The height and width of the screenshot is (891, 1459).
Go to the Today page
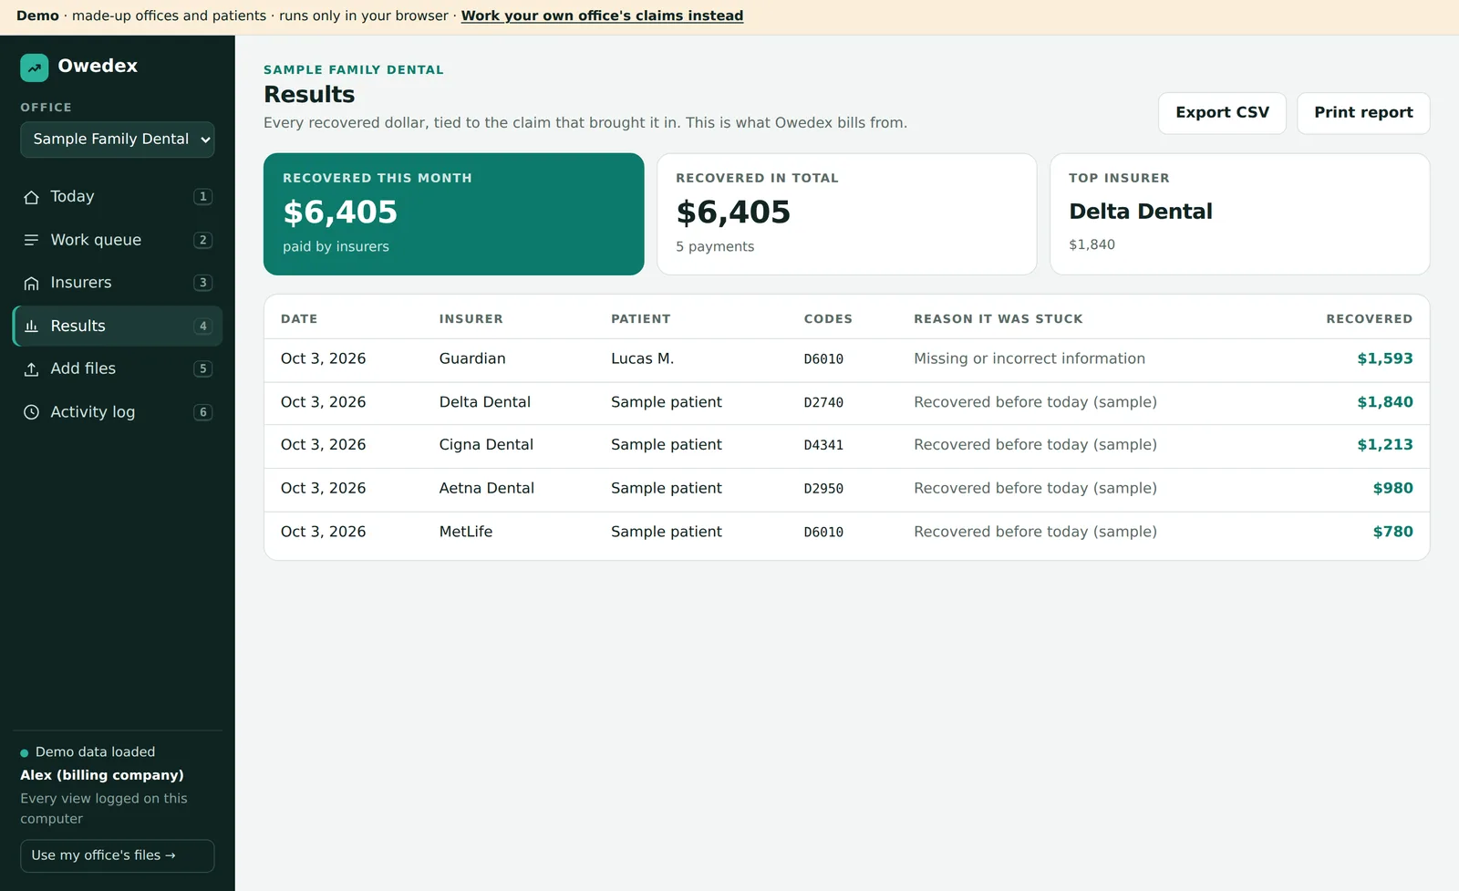click(118, 197)
